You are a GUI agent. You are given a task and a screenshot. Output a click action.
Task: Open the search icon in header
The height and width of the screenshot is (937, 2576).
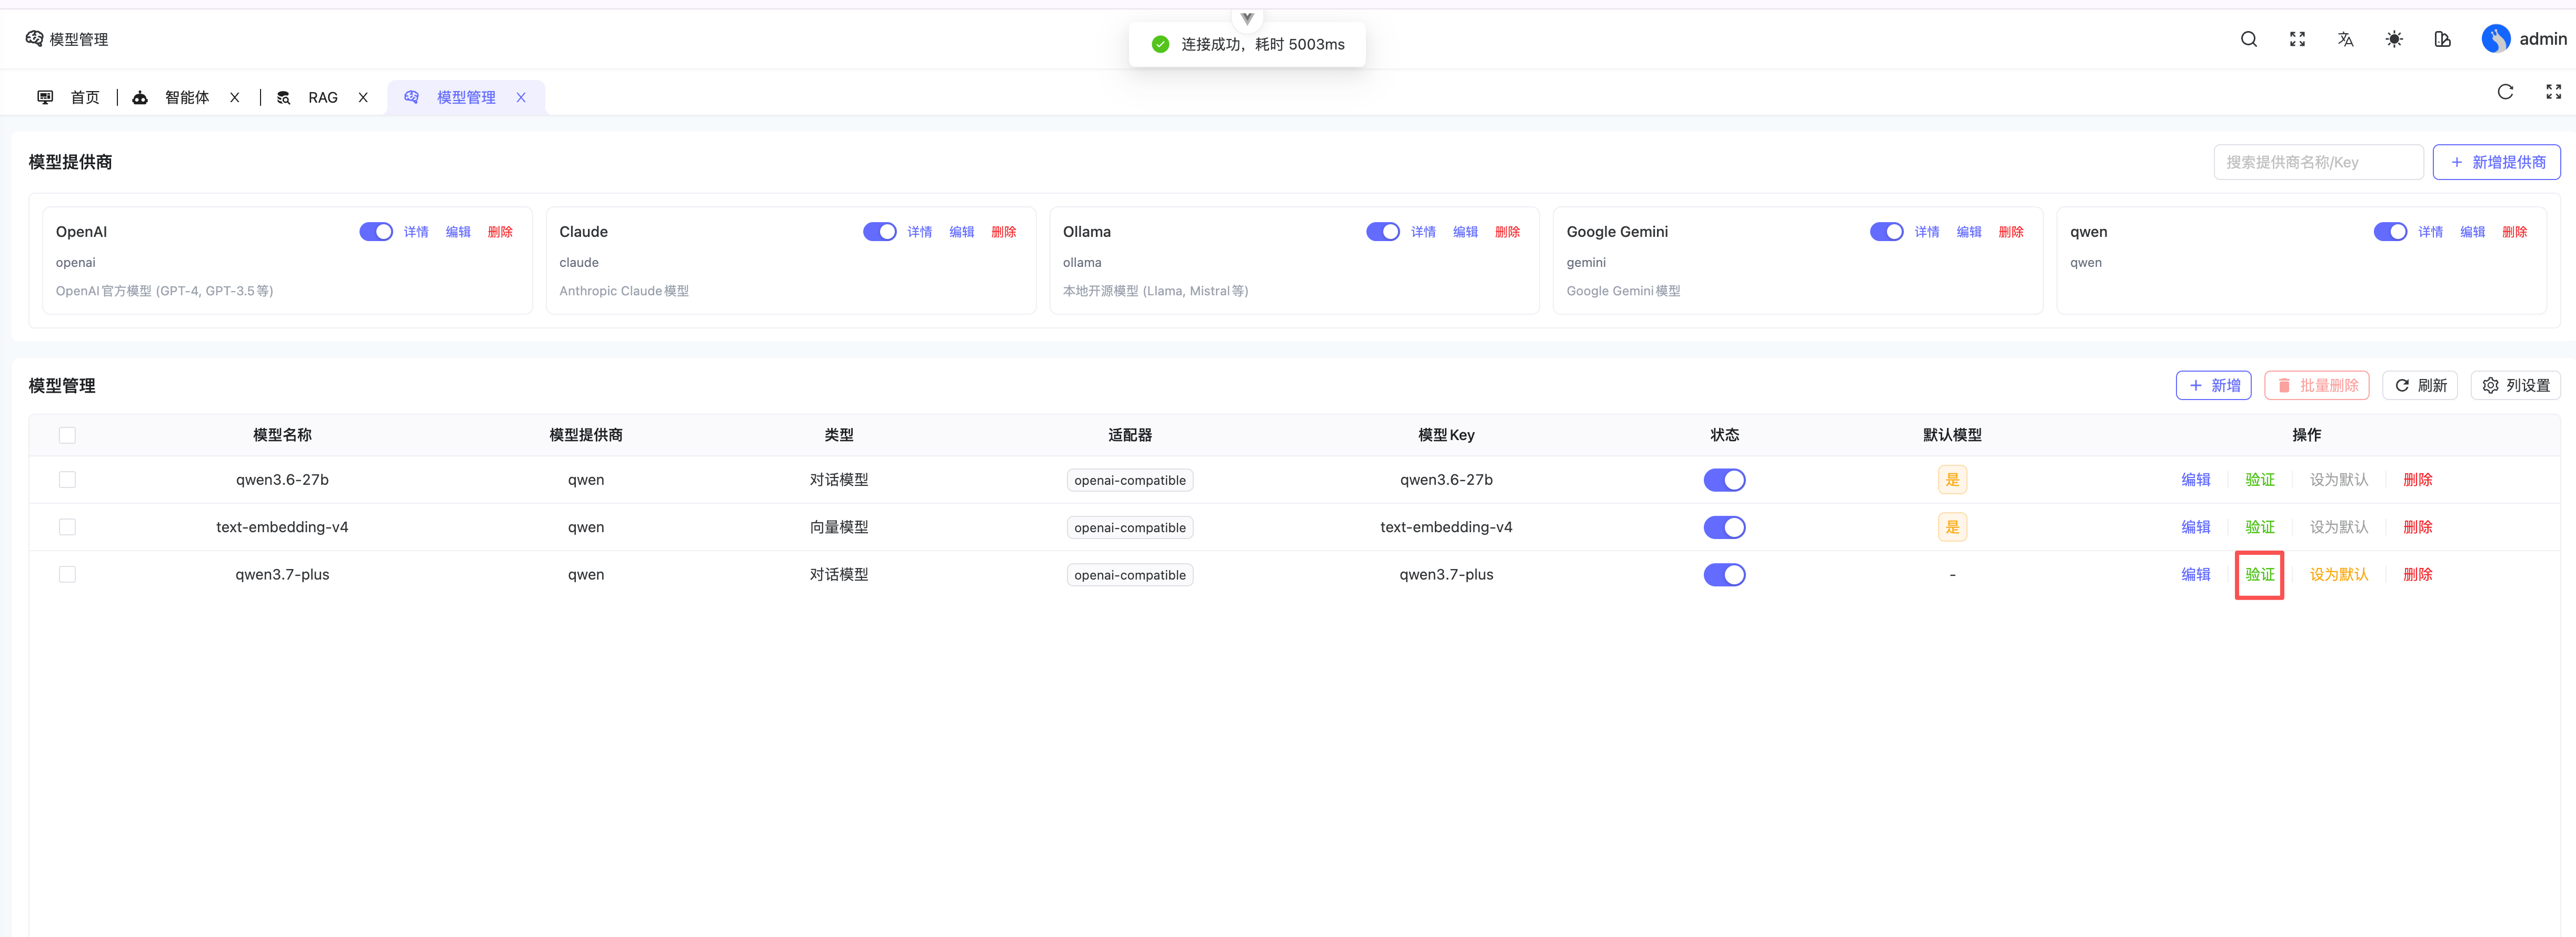click(x=2249, y=39)
